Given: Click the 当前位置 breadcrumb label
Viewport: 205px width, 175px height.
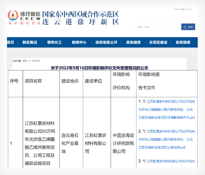Looking at the screenshot, I should [17, 61].
